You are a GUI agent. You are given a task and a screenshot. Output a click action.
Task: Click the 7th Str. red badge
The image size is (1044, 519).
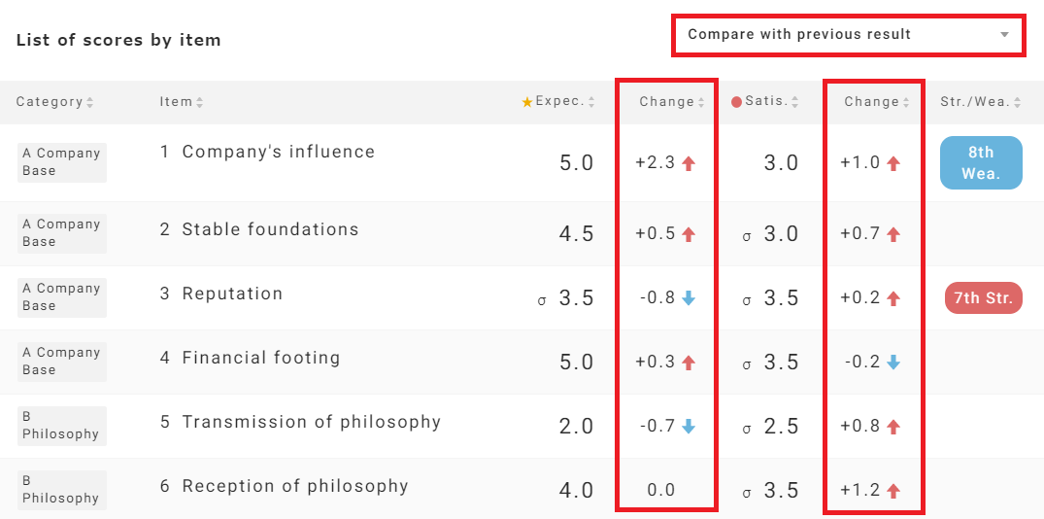point(984,298)
